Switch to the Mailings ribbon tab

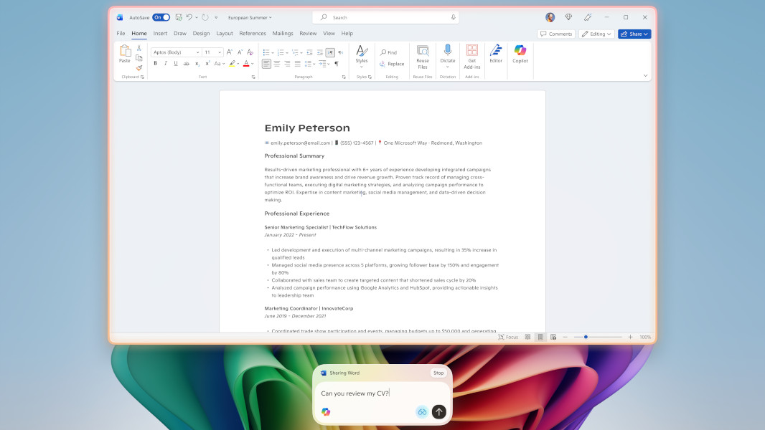coord(282,33)
